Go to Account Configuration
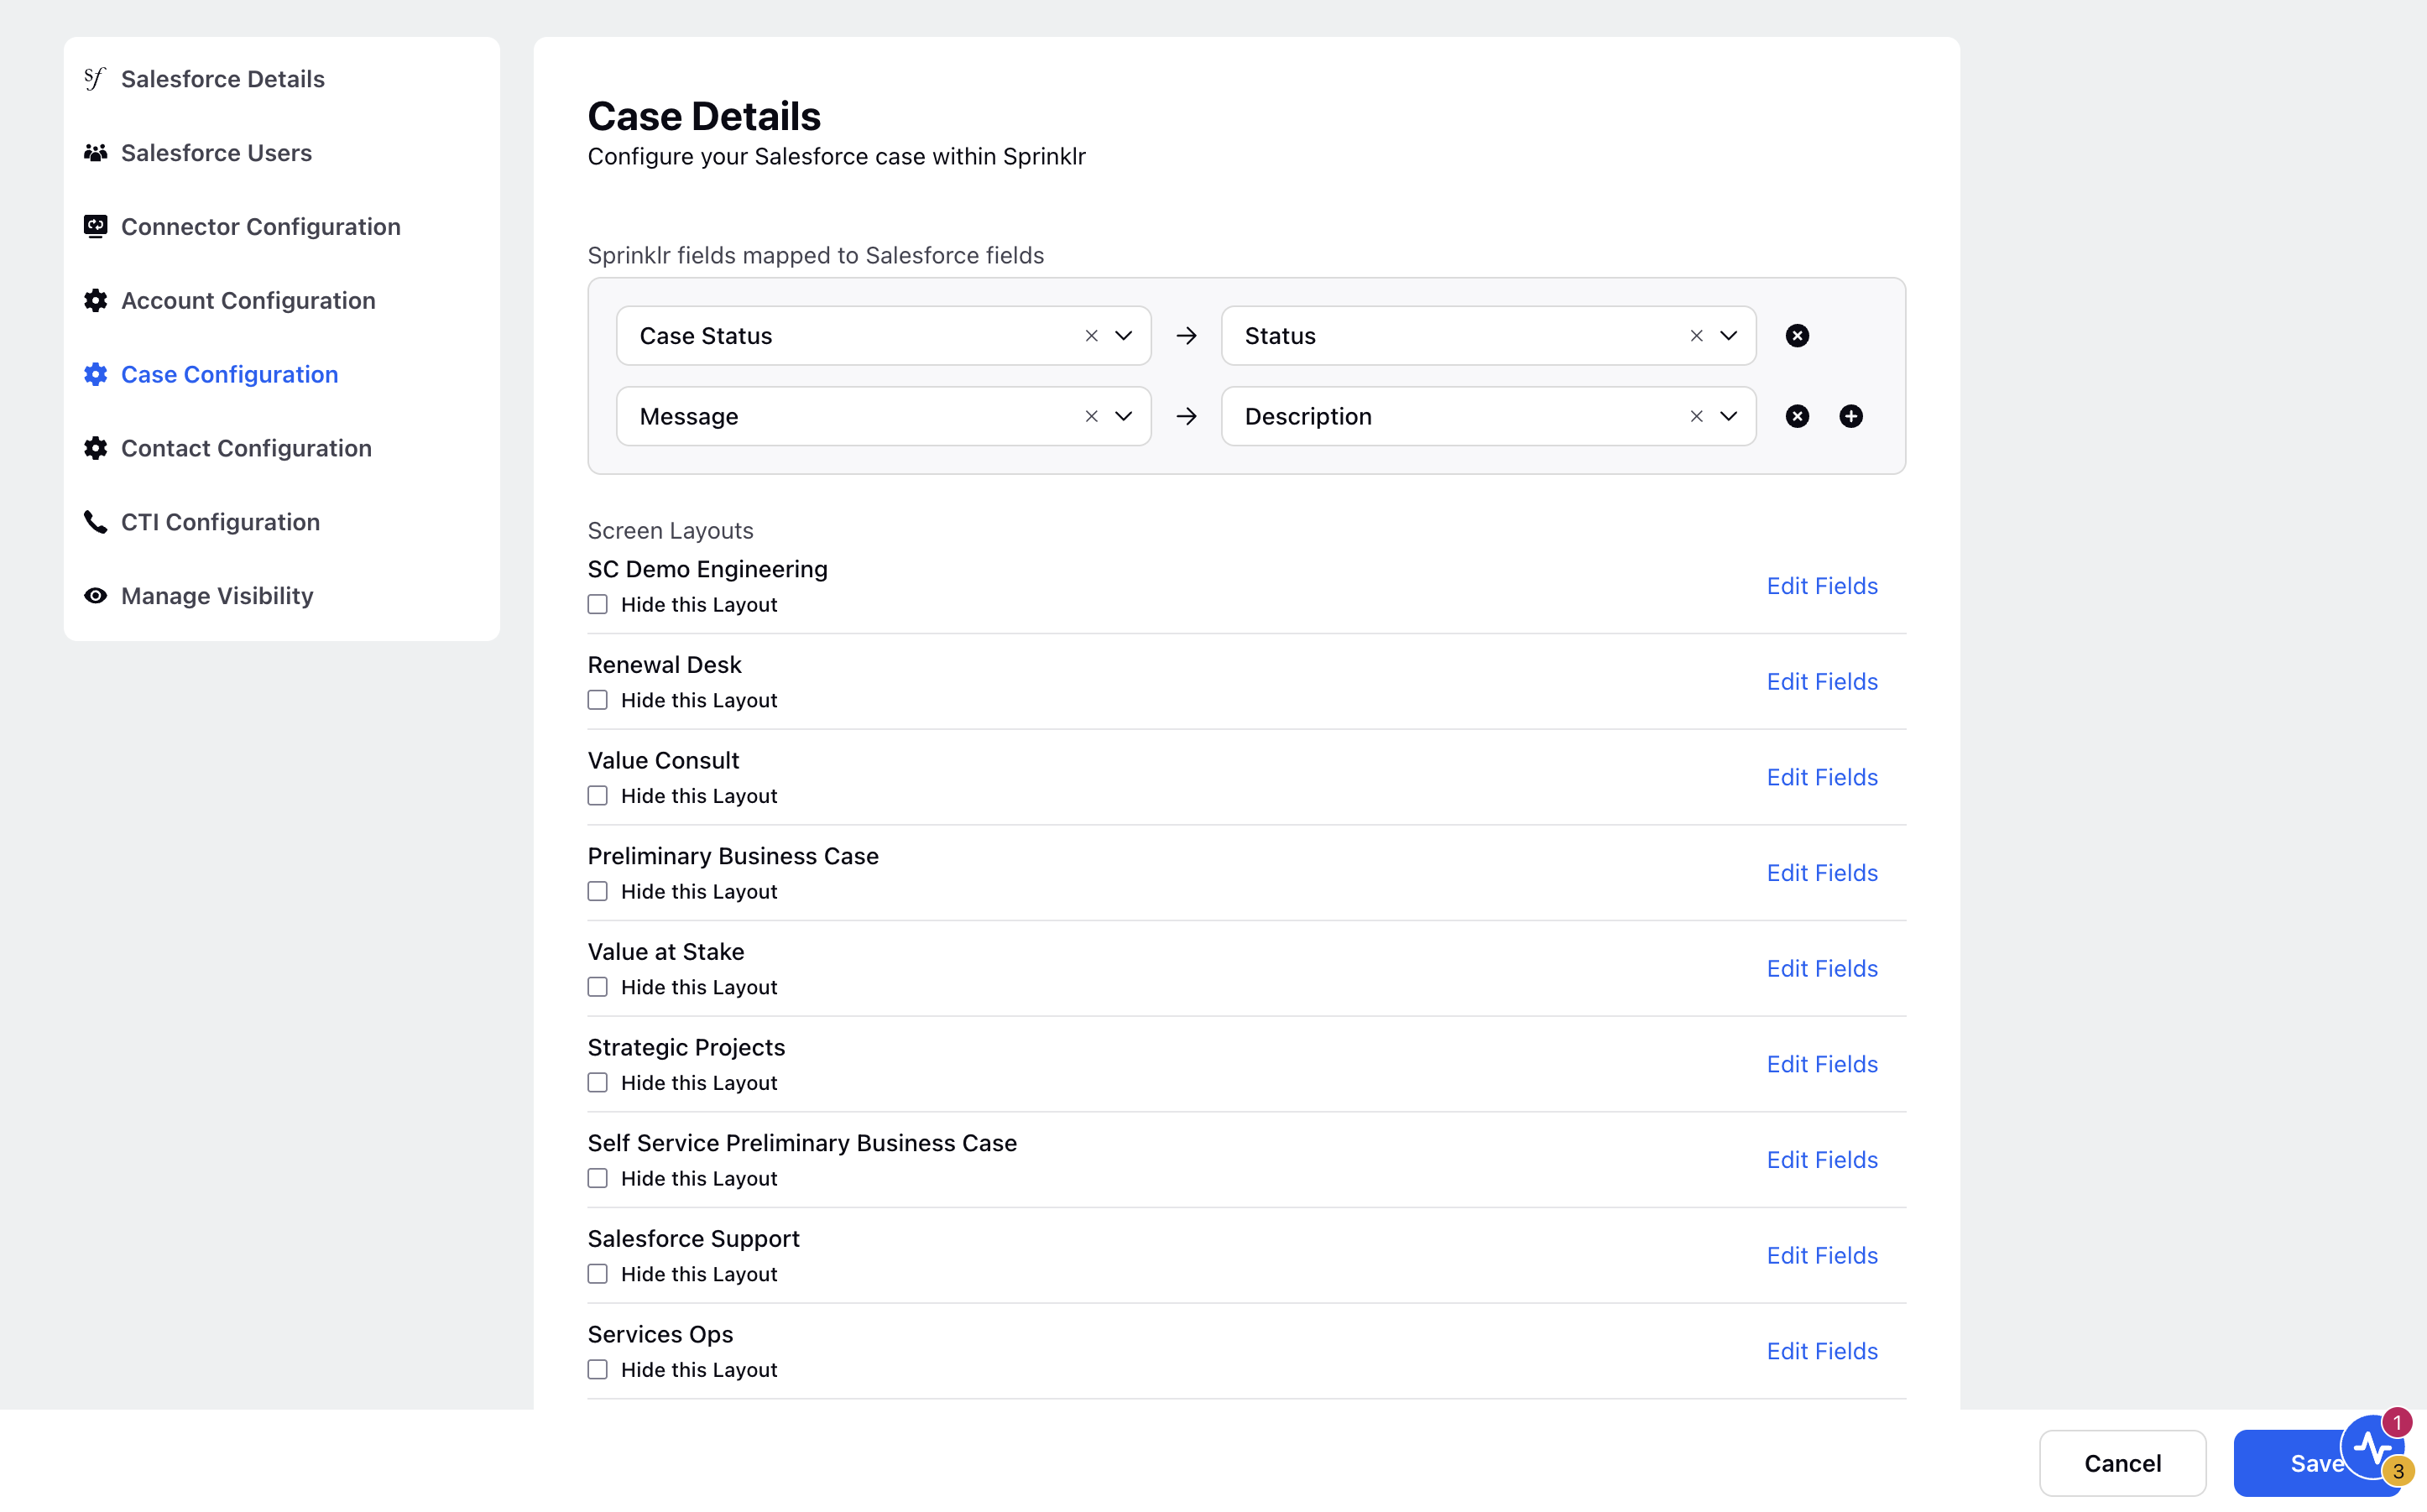The height and width of the screenshot is (1512, 2427). coord(248,301)
